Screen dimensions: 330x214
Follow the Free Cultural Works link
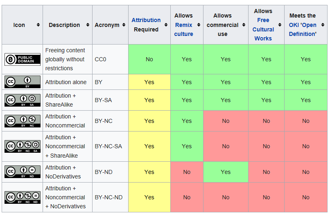[263, 29]
